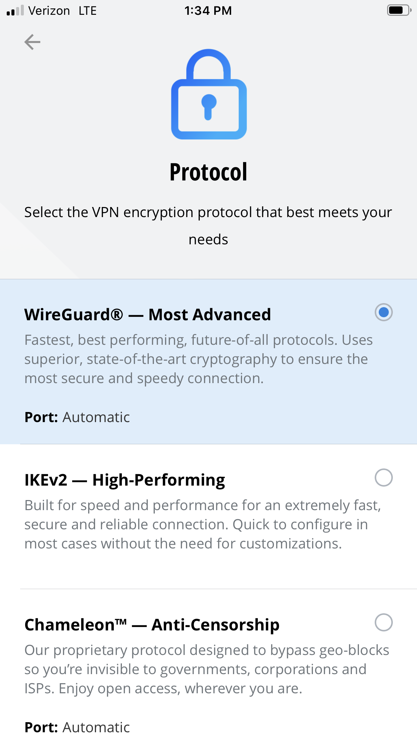This screenshot has width=417, height=742.
Task: Tap the back arrow icon
Action: 32,42
